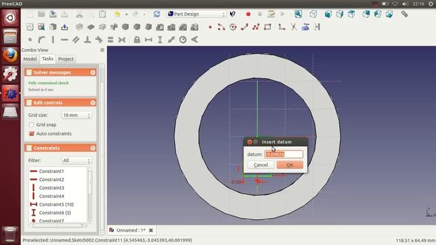This screenshot has width=436, height=245.
Task: Apply Perpendicular constraint icon
Action: tap(88, 39)
